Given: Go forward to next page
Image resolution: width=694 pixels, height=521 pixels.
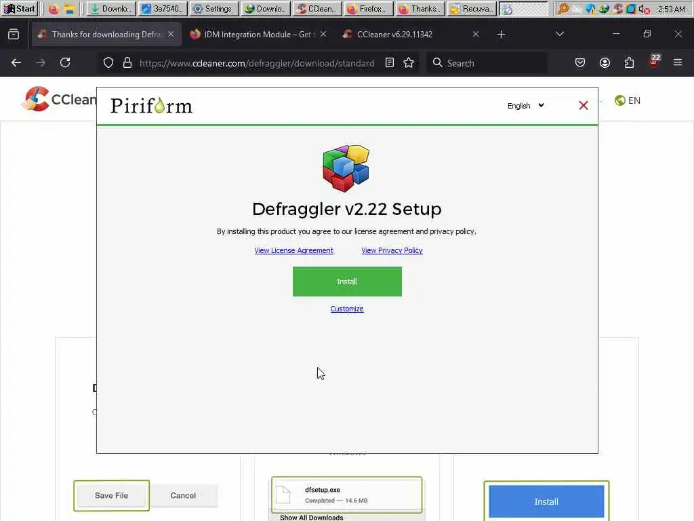Looking at the screenshot, I should 41,63.
